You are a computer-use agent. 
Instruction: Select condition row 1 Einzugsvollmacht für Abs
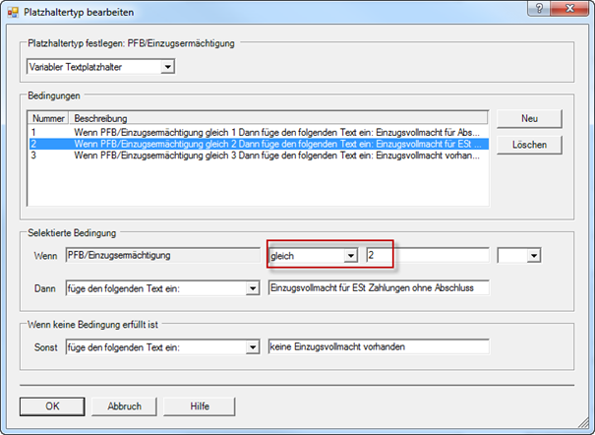(259, 133)
